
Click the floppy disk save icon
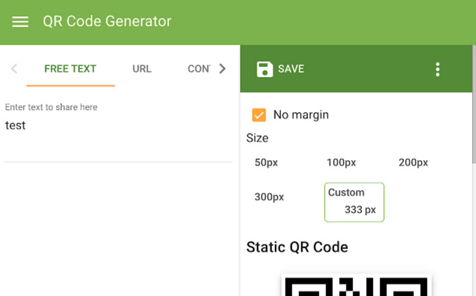pos(265,69)
